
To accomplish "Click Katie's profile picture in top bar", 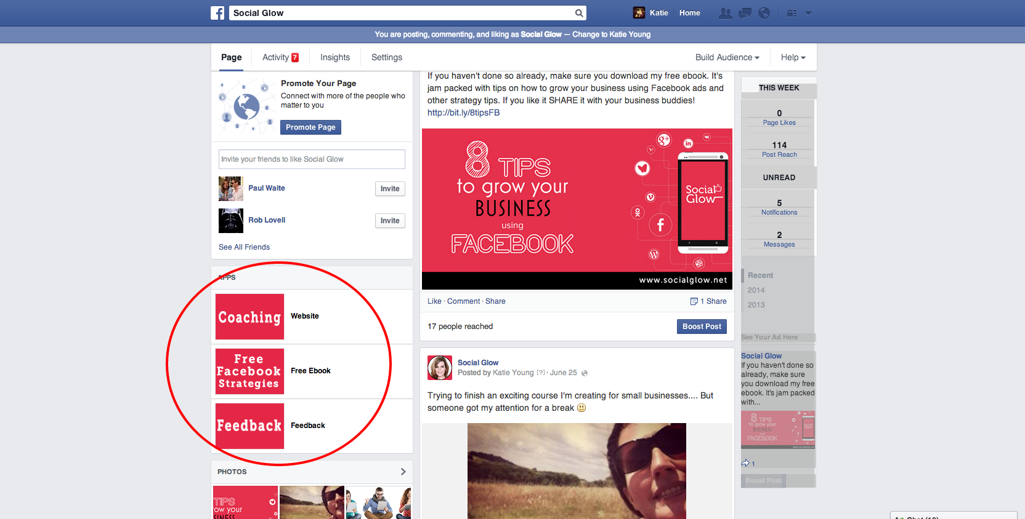I will (x=639, y=13).
